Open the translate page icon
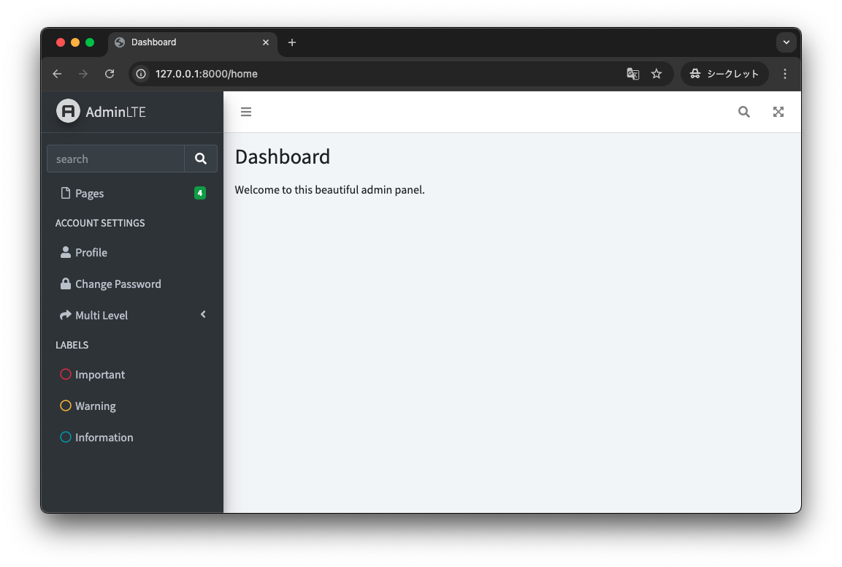 [633, 74]
